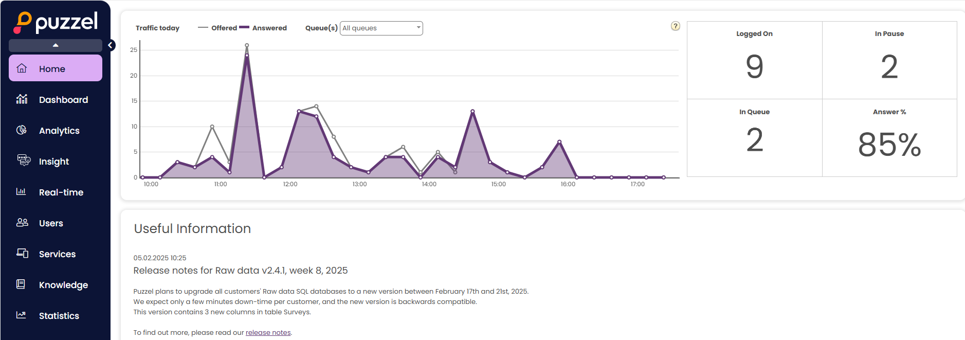
Task: Go to the Analytics menu item
Action: pos(59,131)
